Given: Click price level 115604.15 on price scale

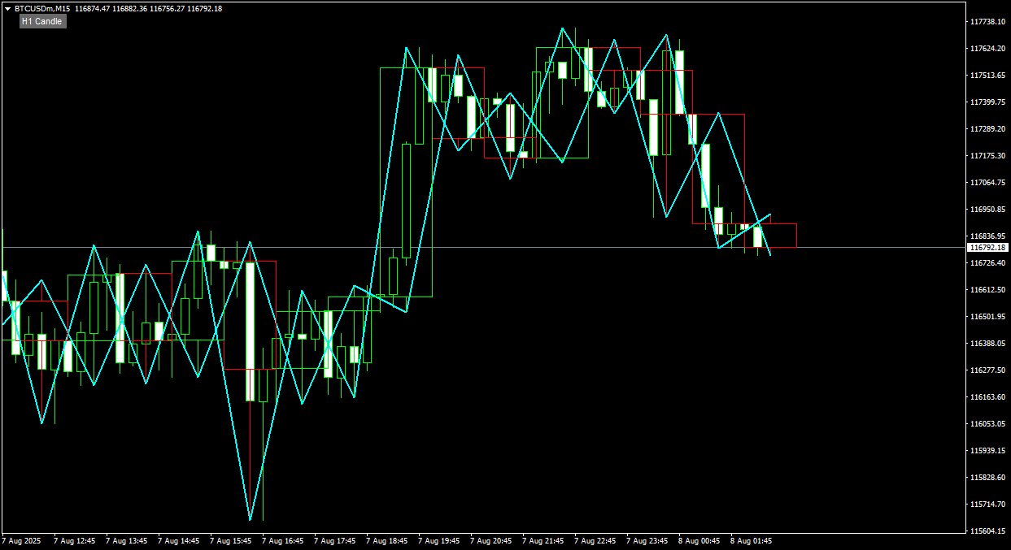Looking at the screenshot, I should [x=987, y=531].
